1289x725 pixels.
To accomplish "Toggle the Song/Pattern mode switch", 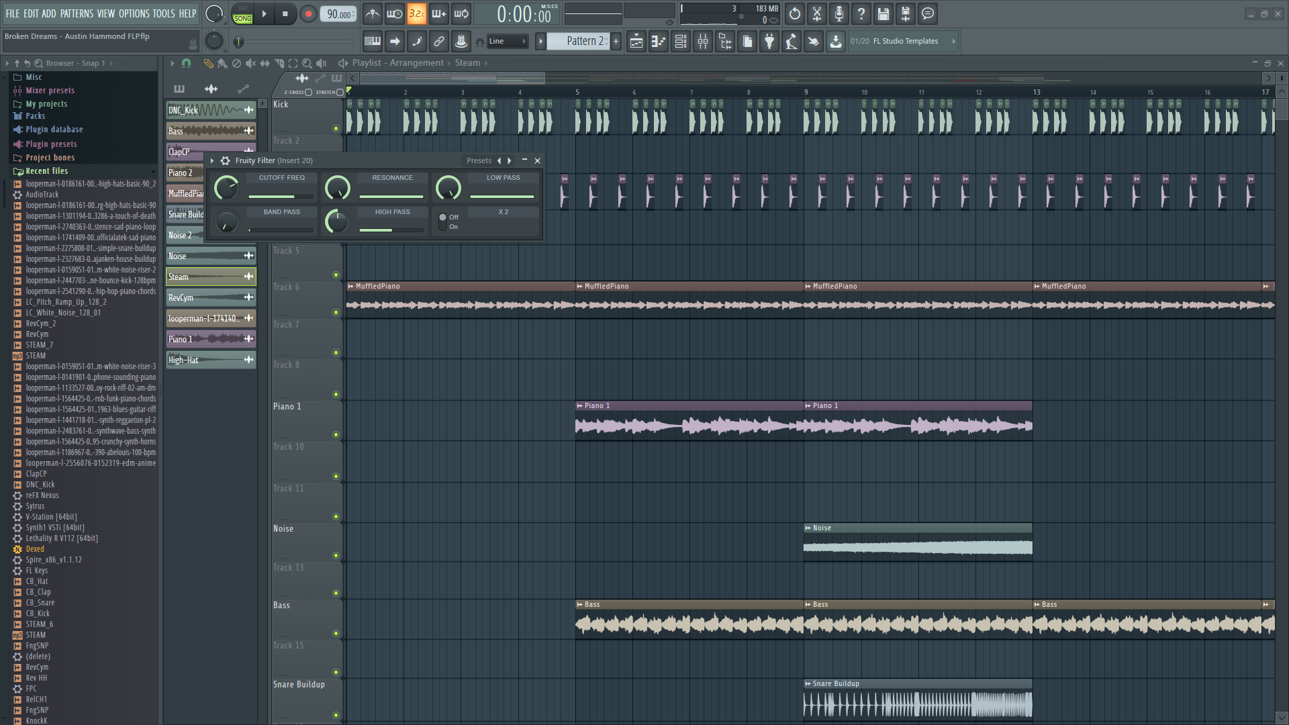I will coord(242,13).
